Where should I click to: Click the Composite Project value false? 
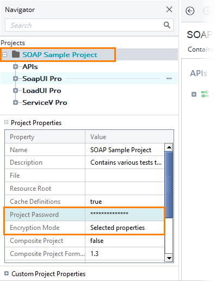coord(97,241)
